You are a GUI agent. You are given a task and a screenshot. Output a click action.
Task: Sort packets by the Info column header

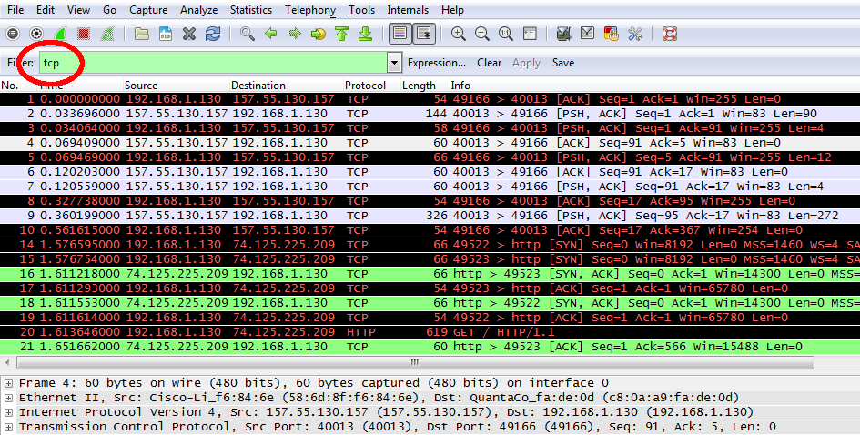(654, 86)
